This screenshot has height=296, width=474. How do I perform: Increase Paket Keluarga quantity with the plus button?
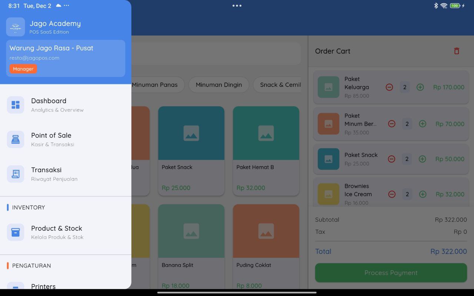pyautogui.click(x=420, y=87)
